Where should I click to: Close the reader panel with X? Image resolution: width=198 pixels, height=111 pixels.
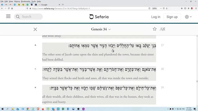tap(35, 29)
